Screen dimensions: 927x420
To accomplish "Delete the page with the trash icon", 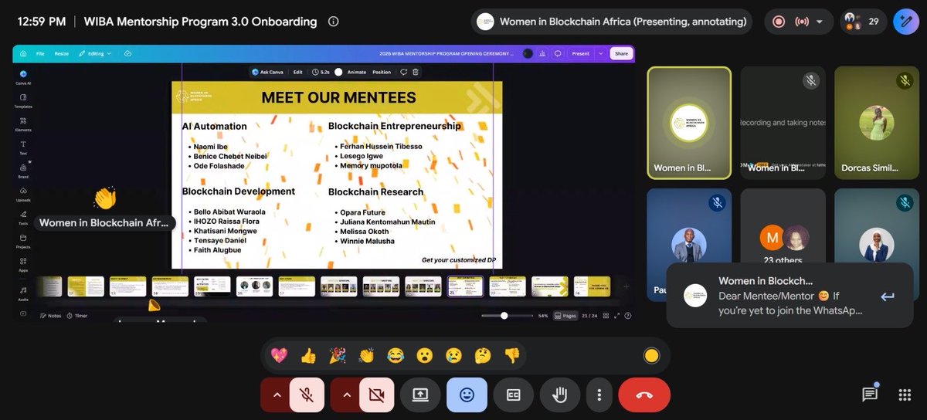I will [x=416, y=72].
